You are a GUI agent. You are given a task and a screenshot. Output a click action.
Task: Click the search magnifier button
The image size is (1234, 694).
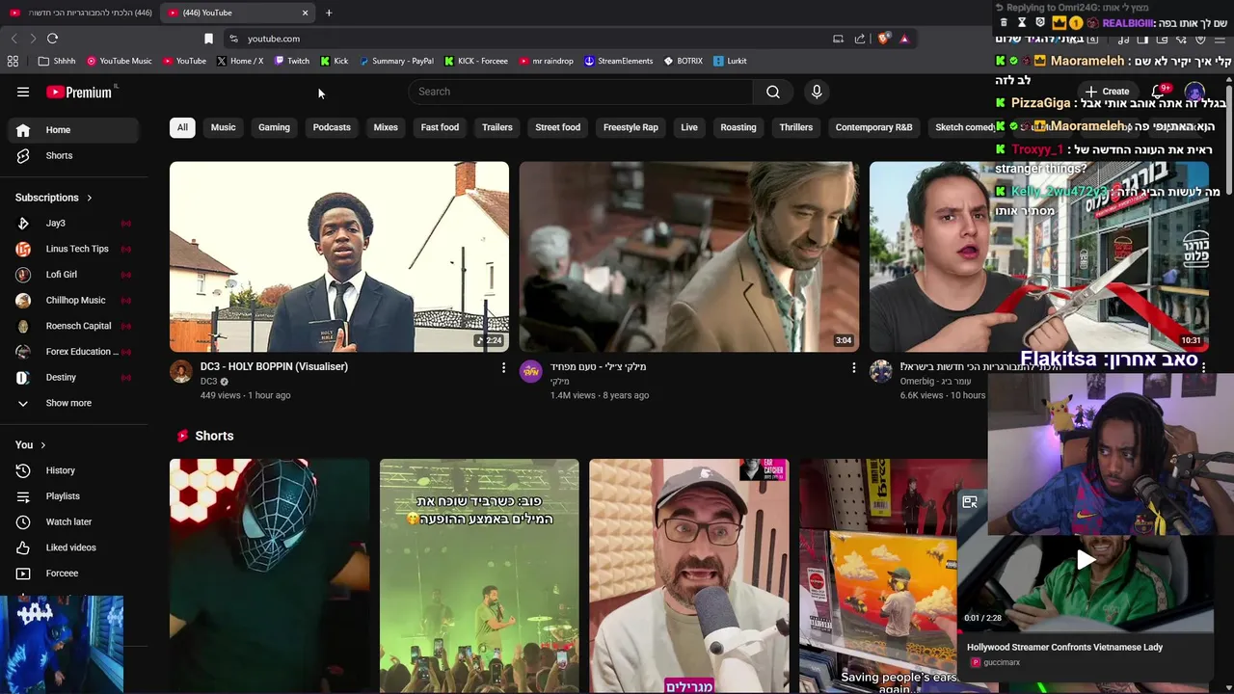(x=773, y=92)
